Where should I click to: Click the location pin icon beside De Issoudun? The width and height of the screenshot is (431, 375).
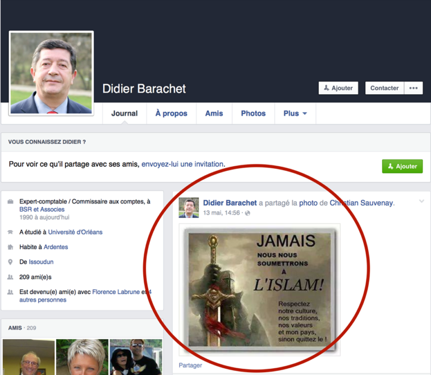tap(11, 262)
